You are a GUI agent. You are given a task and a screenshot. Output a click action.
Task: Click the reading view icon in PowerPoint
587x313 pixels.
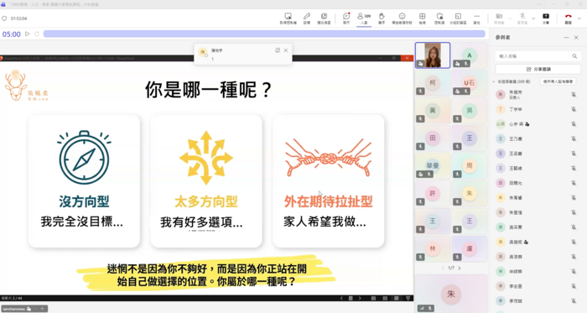[396, 299]
